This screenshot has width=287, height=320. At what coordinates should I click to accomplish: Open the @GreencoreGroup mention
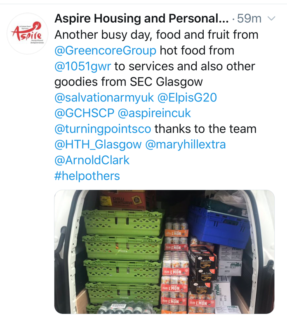click(105, 50)
